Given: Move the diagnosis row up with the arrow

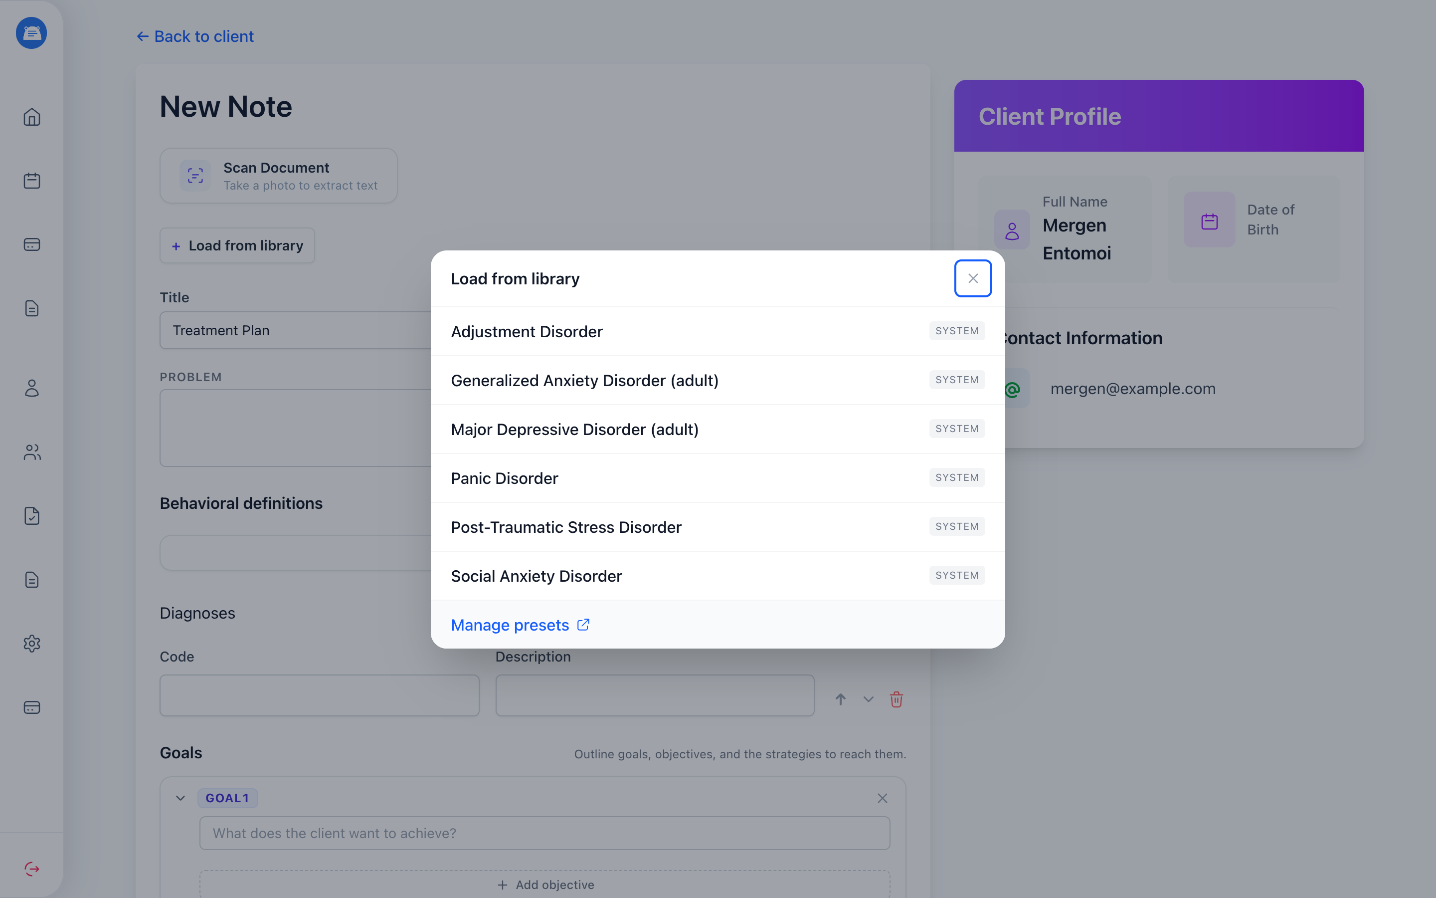Looking at the screenshot, I should 840,699.
